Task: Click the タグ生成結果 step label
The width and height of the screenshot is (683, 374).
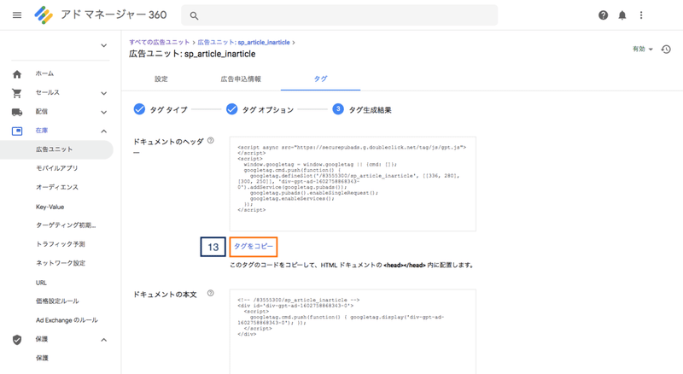Action: (x=370, y=110)
